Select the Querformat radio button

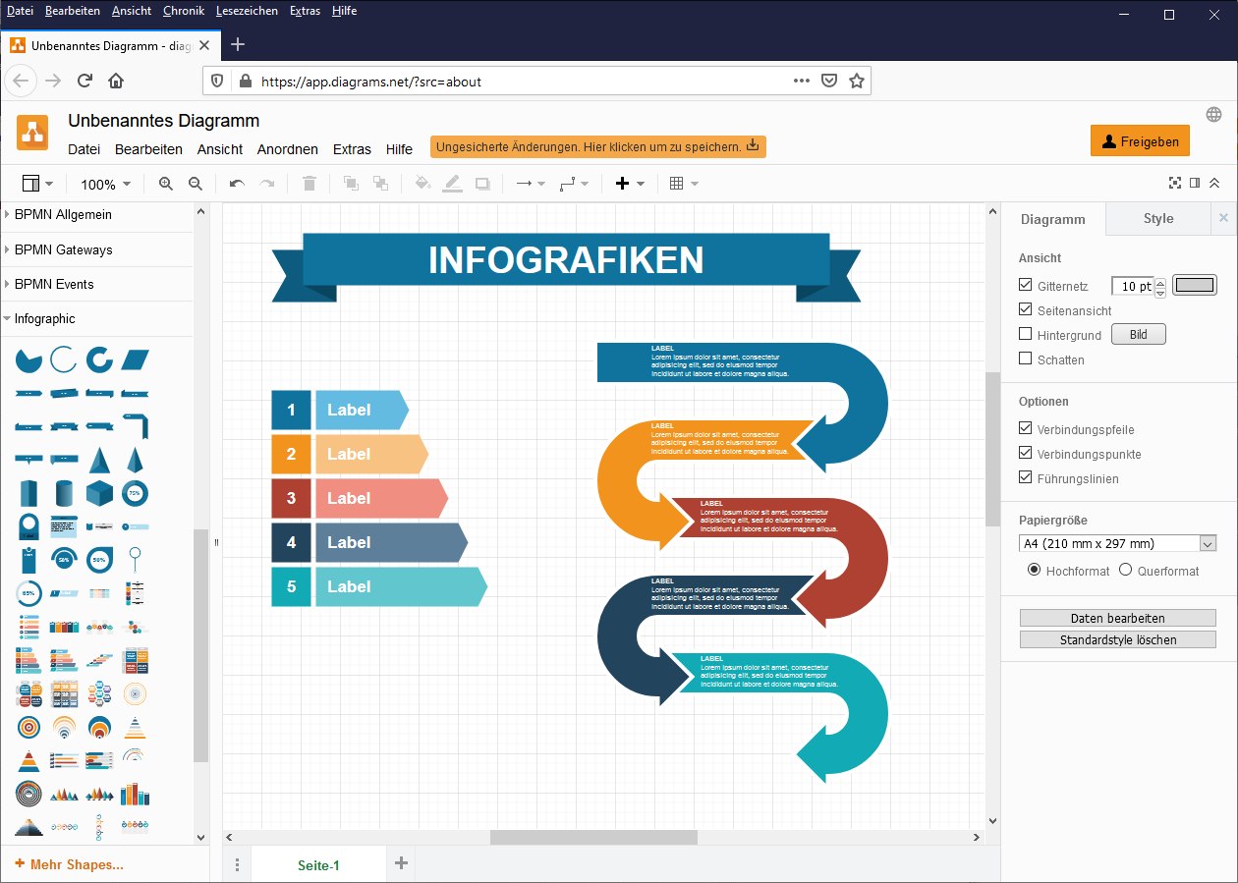pos(1126,570)
